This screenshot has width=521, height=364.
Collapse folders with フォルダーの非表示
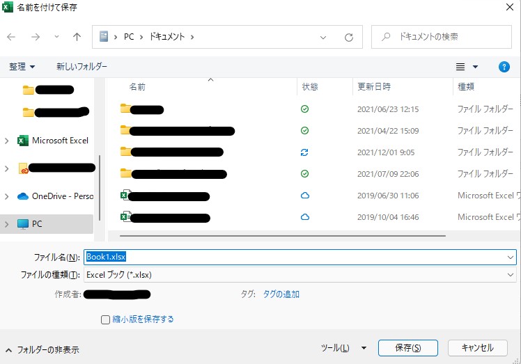pyautogui.click(x=42, y=349)
